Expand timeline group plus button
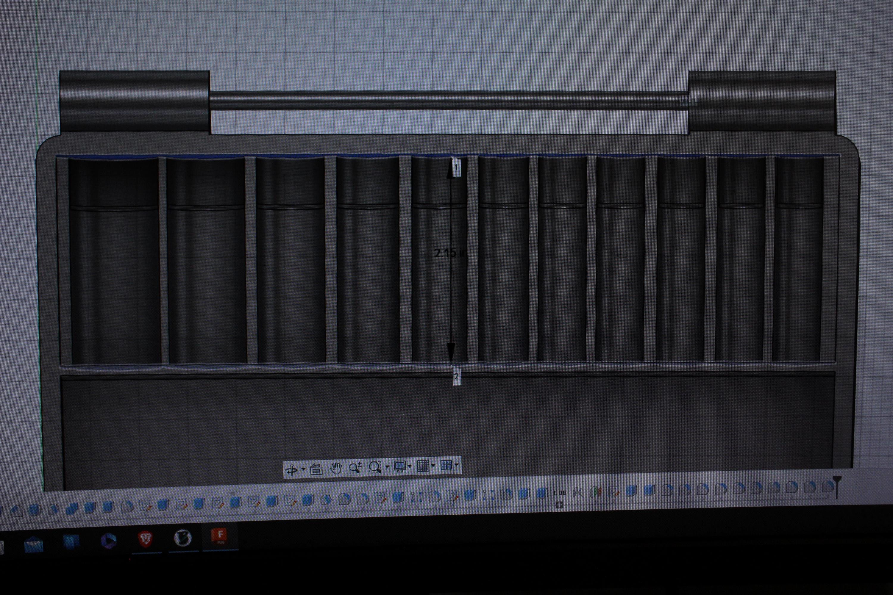The width and height of the screenshot is (893, 595). [559, 505]
